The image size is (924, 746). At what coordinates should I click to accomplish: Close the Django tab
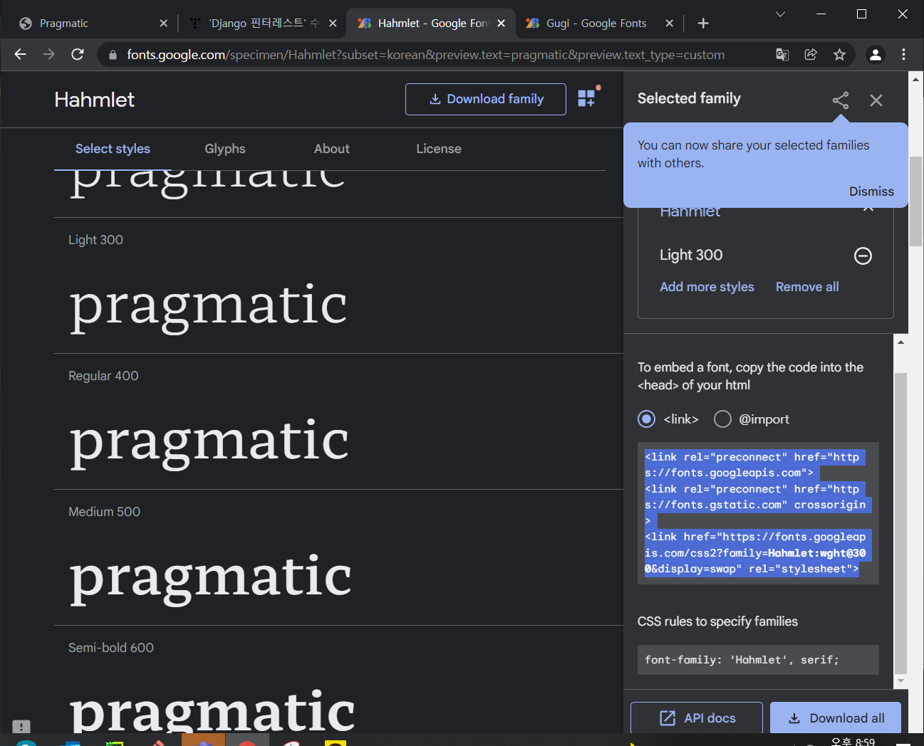(333, 23)
